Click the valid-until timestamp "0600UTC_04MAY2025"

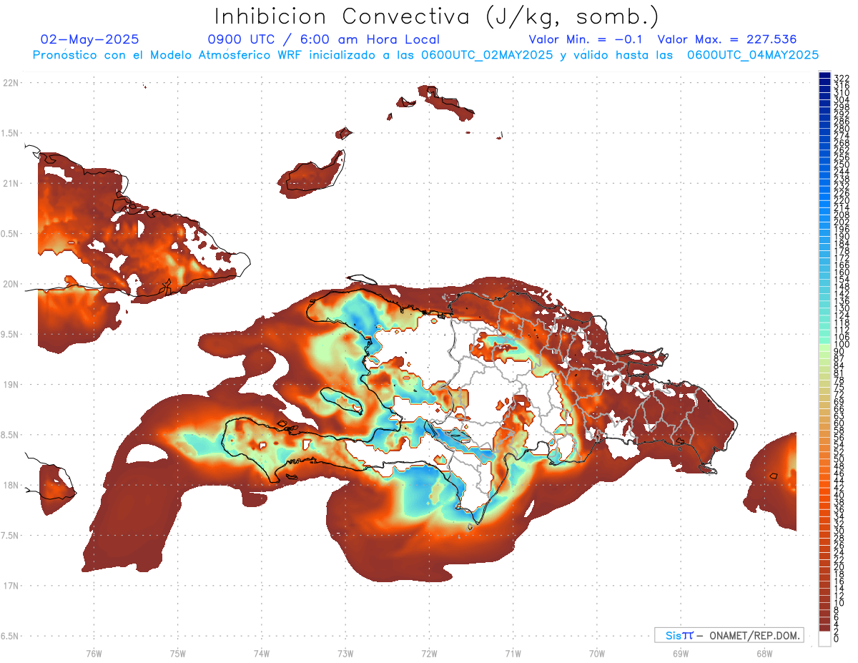753,55
